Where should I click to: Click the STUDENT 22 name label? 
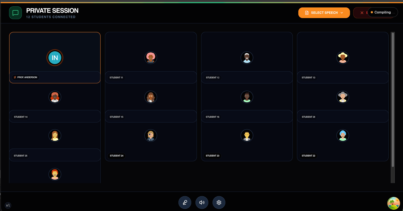(x=308, y=156)
